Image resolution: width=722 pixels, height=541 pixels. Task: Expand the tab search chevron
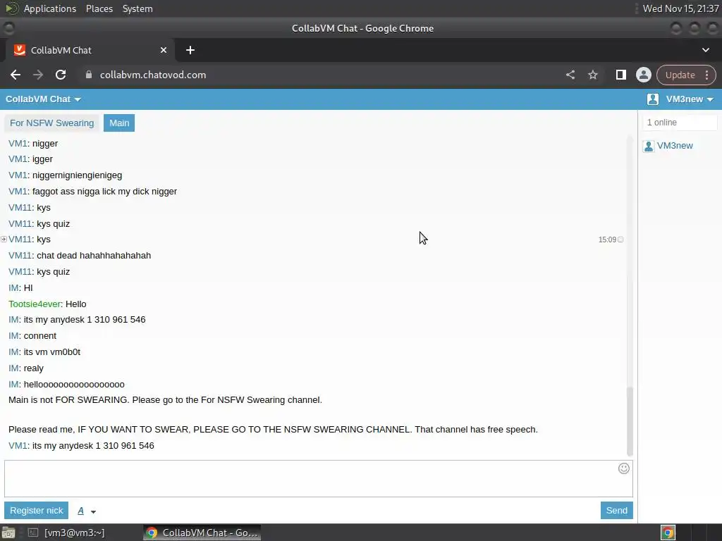click(705, 50)
